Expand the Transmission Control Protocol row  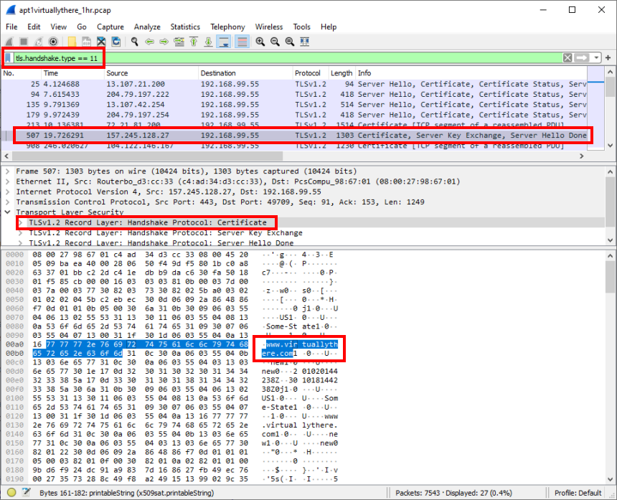point(7,202)
